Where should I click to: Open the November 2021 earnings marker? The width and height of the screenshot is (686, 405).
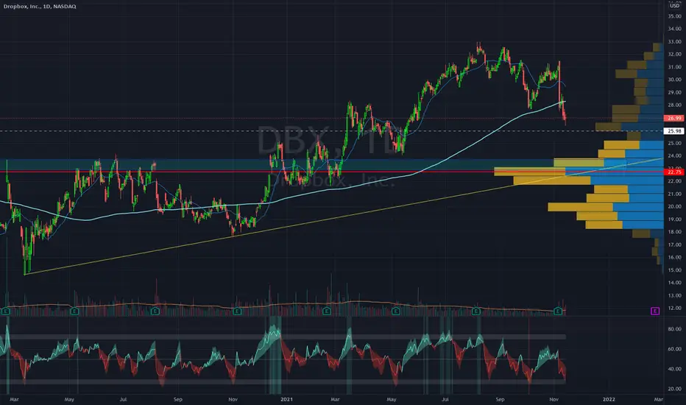[558, 311]
